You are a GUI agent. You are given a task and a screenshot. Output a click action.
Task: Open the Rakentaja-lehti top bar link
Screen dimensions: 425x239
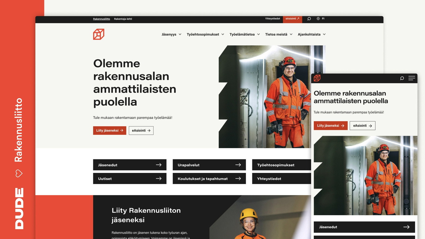[x=123, y=19]
